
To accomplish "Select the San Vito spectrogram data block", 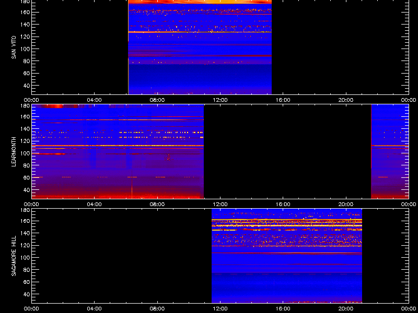I will click(x=200, y=47).
